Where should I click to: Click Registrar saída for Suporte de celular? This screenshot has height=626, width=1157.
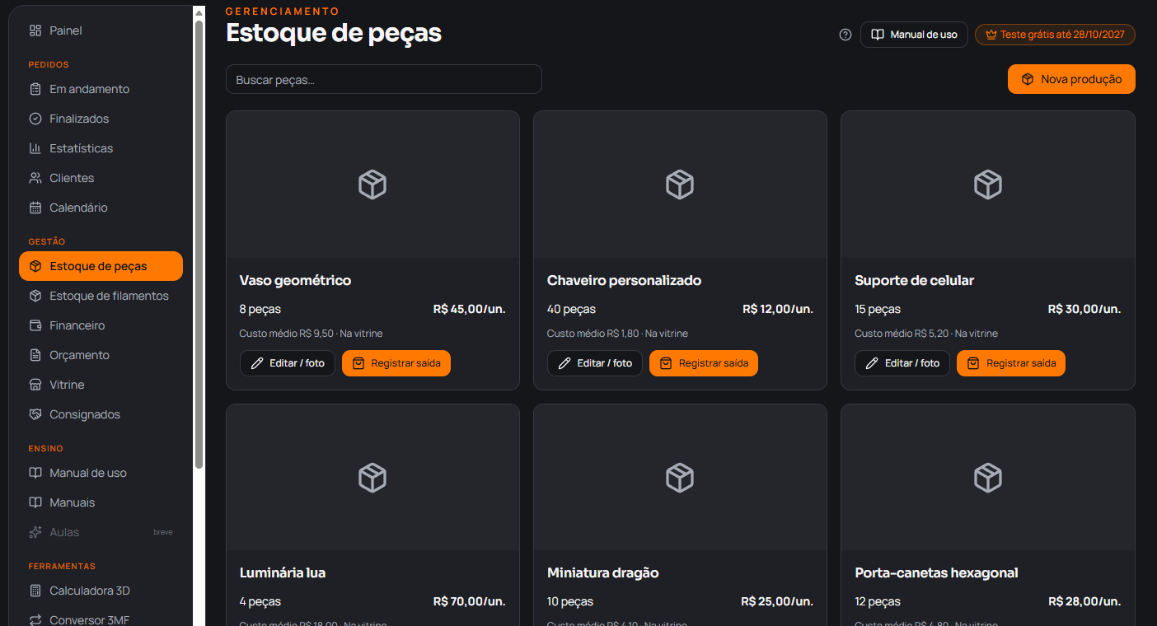1011,363
